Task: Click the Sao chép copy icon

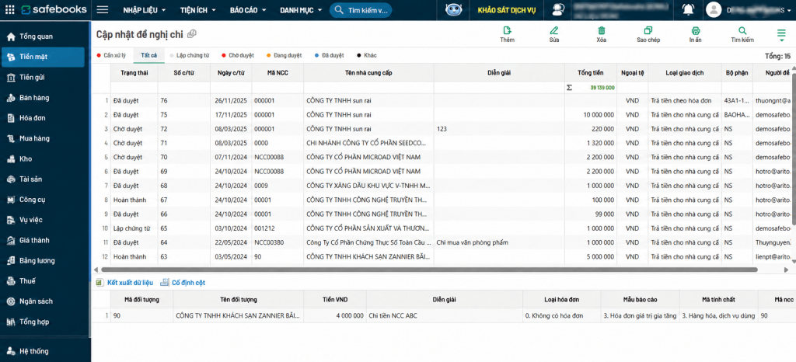Action: pyautogui.click(x=648, y=31)
